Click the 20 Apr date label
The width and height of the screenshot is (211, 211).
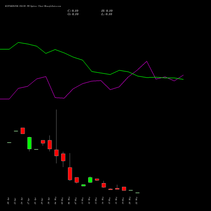(8, 201)
